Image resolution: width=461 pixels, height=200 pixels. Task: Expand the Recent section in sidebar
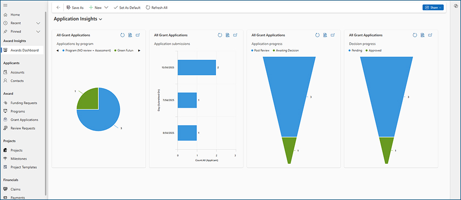tap(38, 23)
